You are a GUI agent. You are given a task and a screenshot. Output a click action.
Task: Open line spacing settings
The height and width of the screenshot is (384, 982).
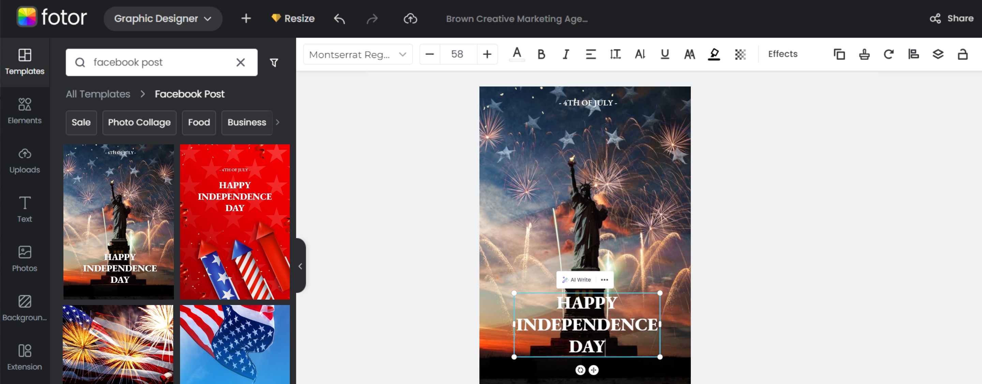[615, 54]
